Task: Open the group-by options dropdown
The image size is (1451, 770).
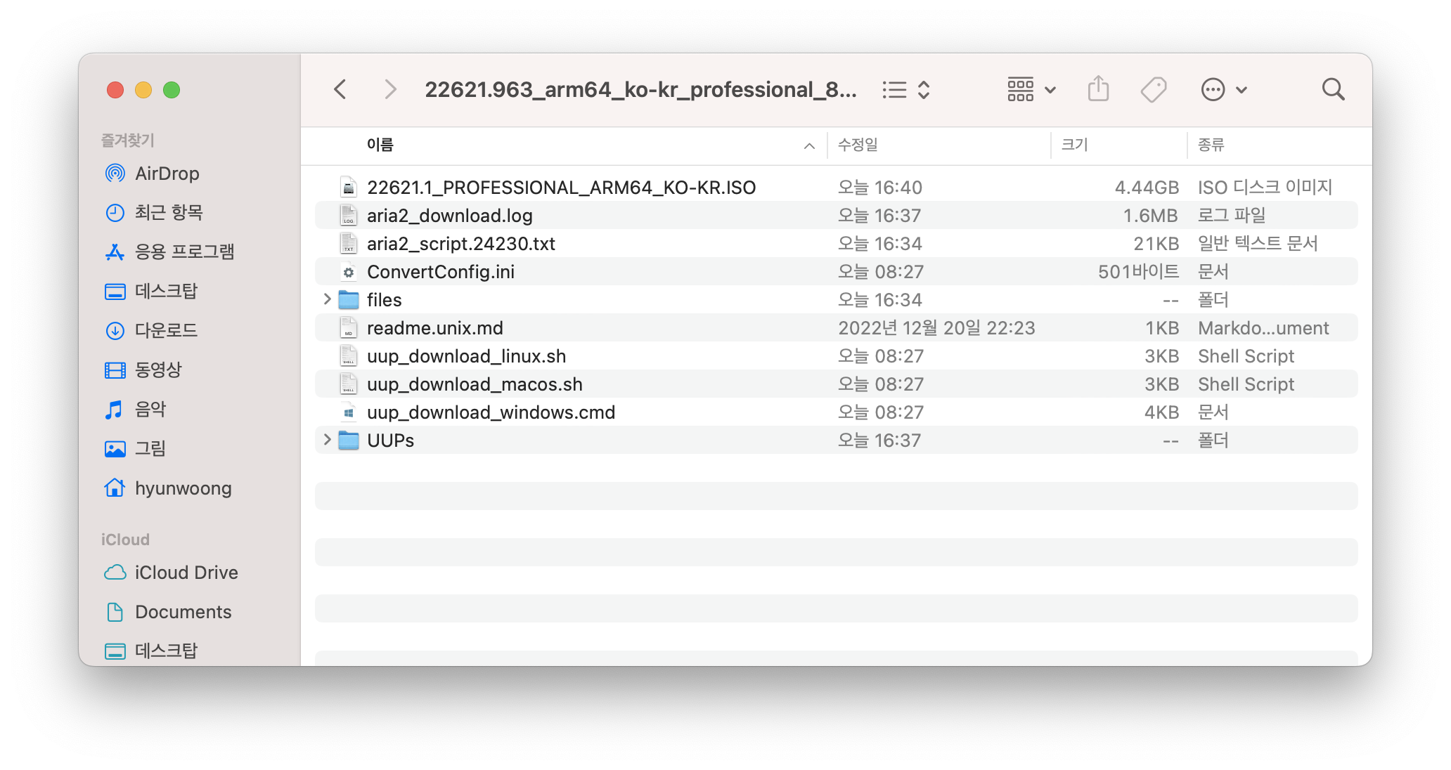Action: click(x=1031, y=89)
